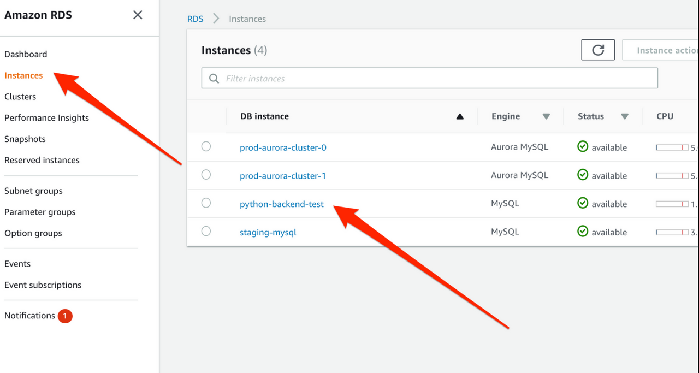Click the Amazon RDS sidebar title
Screen dimensions: 699x373
(x=38, y=15)
